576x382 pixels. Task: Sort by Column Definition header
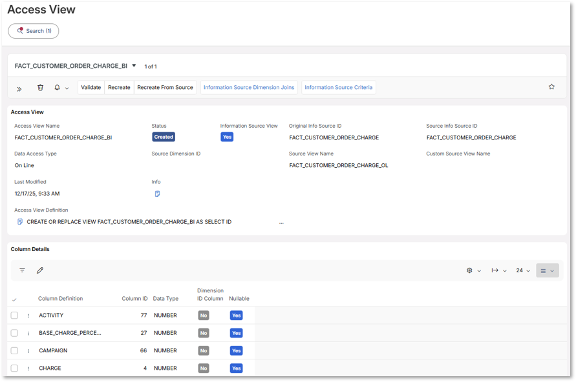coord(60,298)
